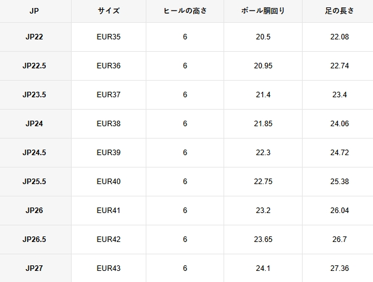Click the 27.36 foot length value
This screenshot has height=282, width=373.
[340, 268]
